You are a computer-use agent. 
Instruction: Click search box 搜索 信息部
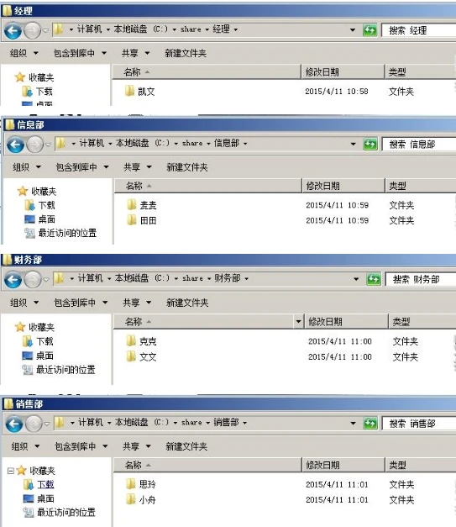(419, 145)
